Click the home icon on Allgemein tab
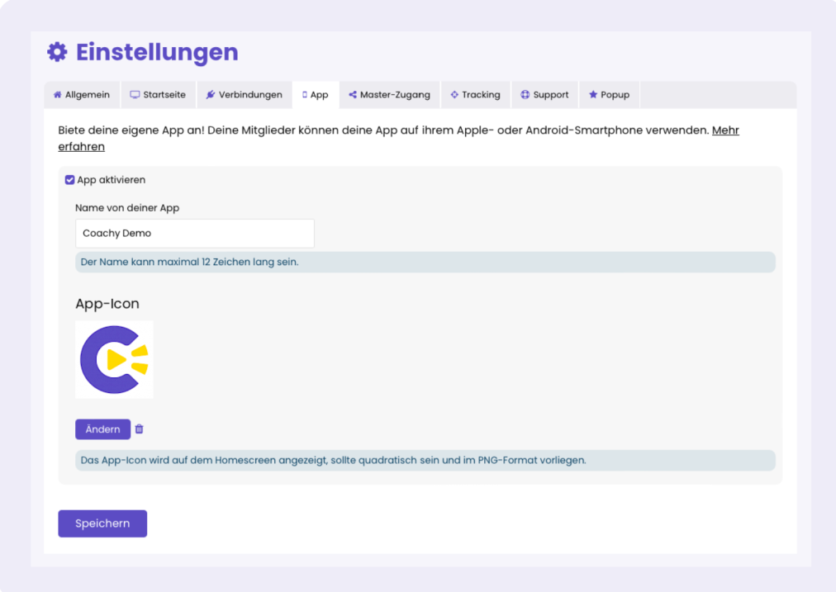Viewport: 836px width, 592px height. [58, 95]
